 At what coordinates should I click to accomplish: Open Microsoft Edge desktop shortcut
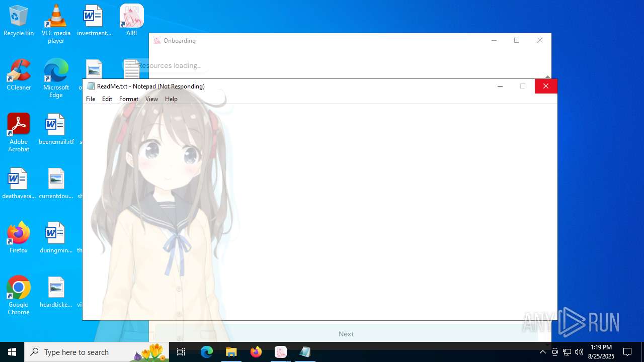pos(56,78)
